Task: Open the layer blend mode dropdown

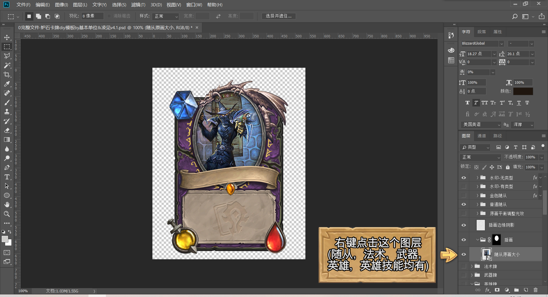Action: [x=480, y=157]
